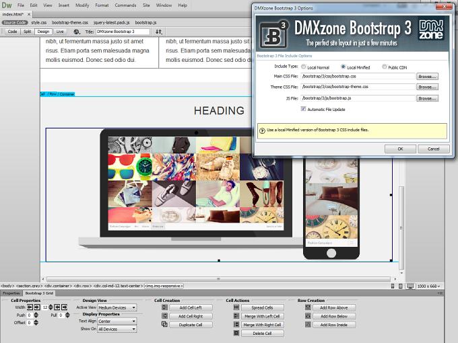Close the index.html document tab
Screen dimensions: 458x343
tap(29, 14)
